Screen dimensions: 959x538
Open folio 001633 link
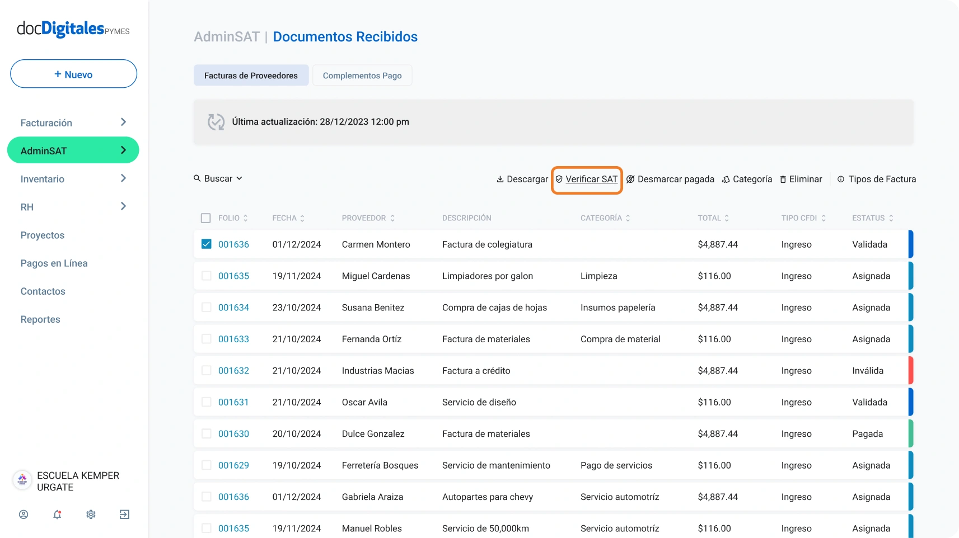point(233,339)
